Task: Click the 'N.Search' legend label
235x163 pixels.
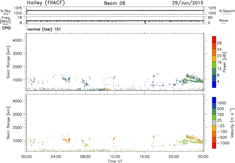Action: click(227, 11)
